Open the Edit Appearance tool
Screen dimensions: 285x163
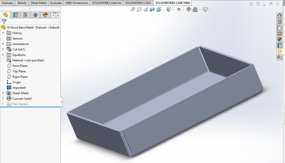[x=188, y=10]
